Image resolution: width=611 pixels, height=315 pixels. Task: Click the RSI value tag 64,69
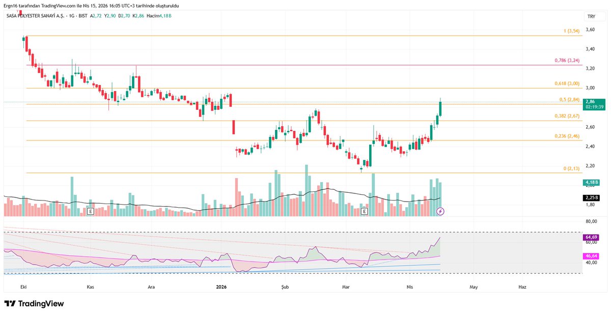(x=591, y=237)
